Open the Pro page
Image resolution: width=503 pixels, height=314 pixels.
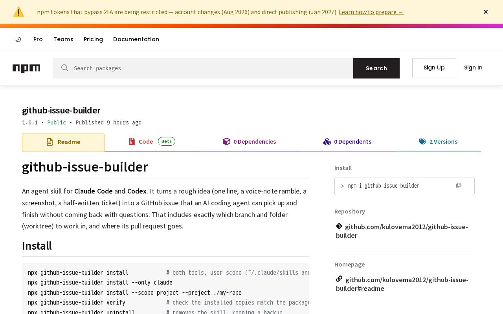coord(38,39)
